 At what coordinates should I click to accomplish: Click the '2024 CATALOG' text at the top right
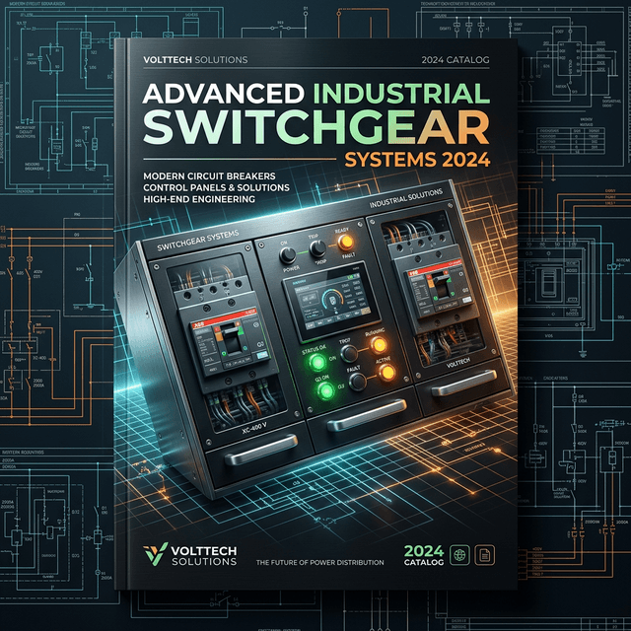[x=456, y=60]
